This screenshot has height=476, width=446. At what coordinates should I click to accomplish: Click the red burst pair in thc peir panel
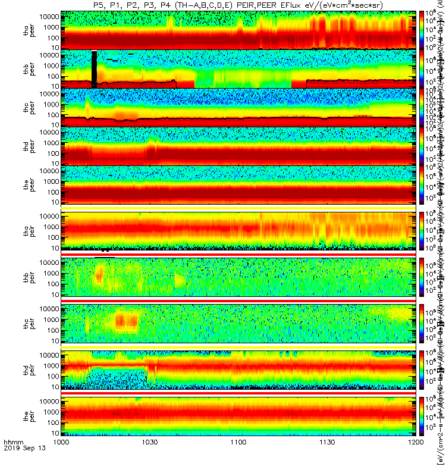point(127,321)
